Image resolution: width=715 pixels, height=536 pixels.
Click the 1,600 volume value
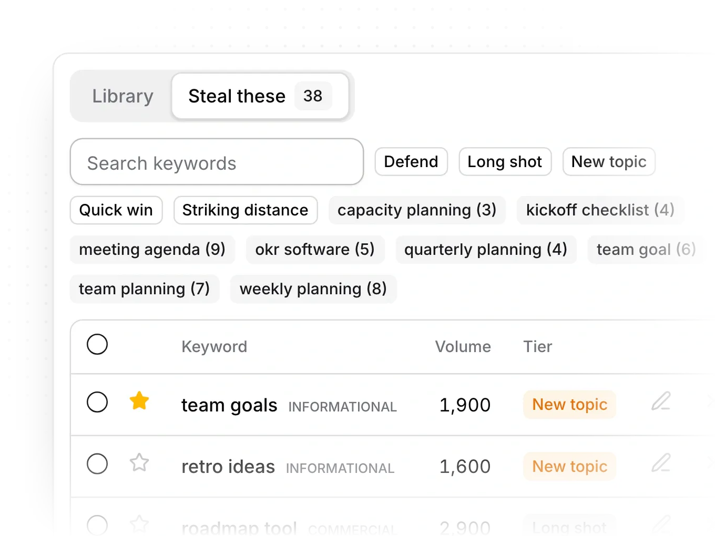coord(465,467)
